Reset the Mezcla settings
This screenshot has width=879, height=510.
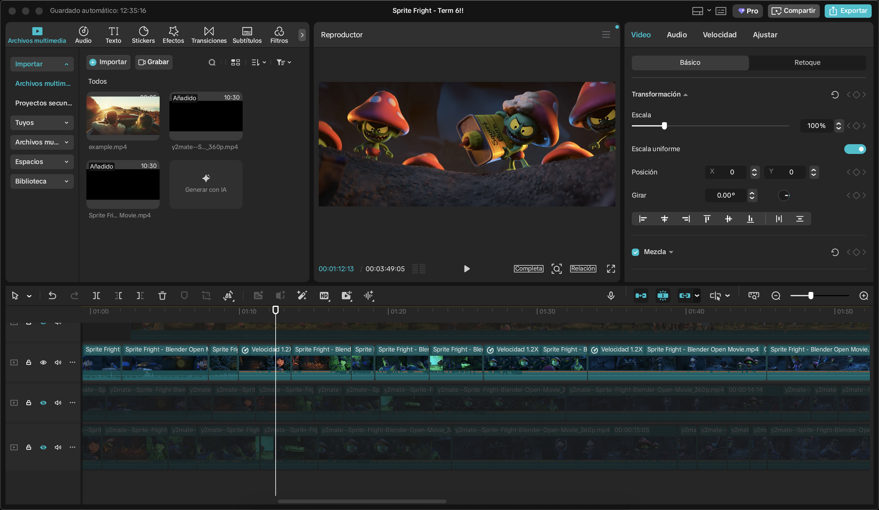[x=835, y=252]
